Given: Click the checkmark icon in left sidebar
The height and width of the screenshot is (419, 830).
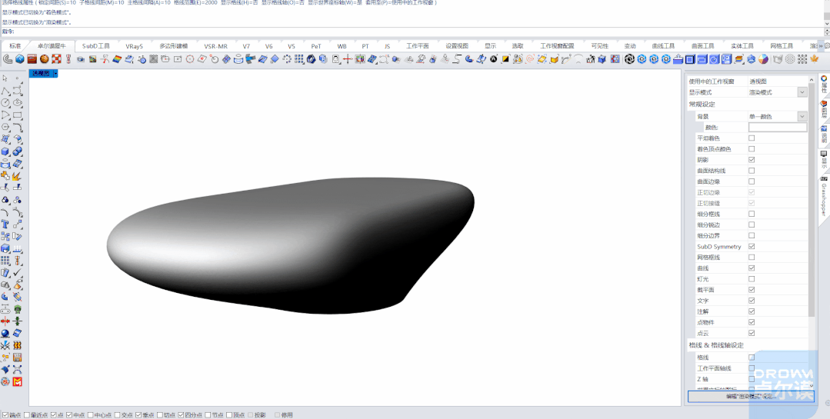Looking at the screenshot, I should point(18,273).
